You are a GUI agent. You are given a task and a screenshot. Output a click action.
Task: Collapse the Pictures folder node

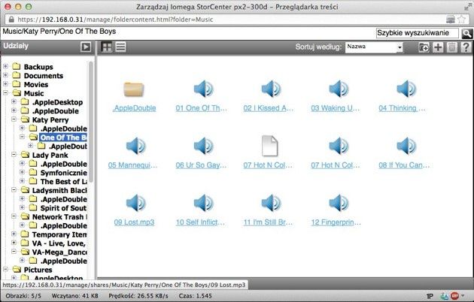pos(5,269)
